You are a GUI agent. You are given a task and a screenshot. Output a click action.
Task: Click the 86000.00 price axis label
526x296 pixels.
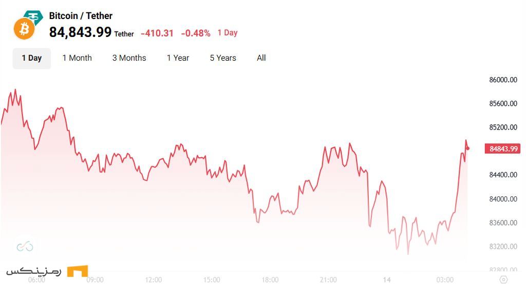tap(503, 80)
